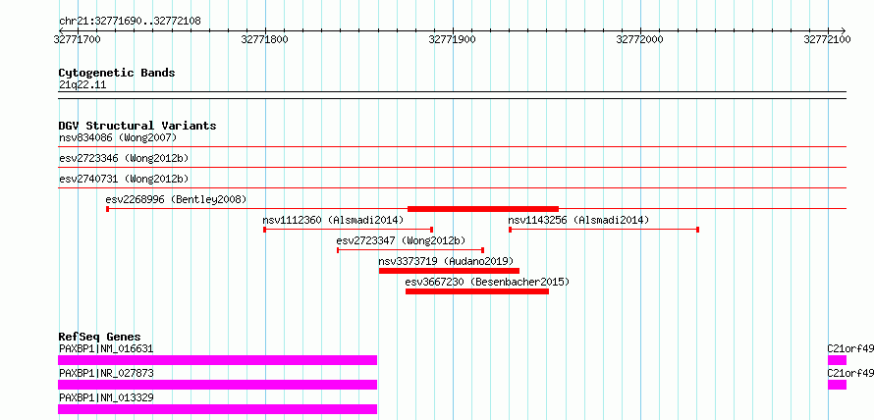Click the chr21:32771690..32772108 region label
This screenshot has width=874, height=420.
coord(130,22)
